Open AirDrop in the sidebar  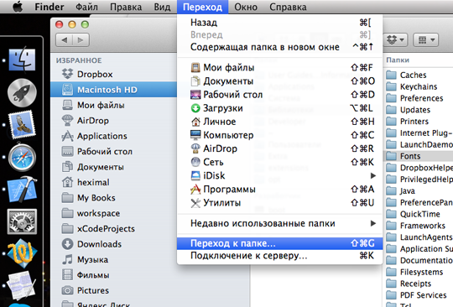tap(113, 121)
